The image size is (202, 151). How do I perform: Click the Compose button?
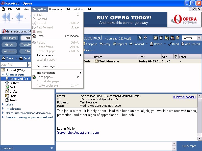(x=90, y=44)
